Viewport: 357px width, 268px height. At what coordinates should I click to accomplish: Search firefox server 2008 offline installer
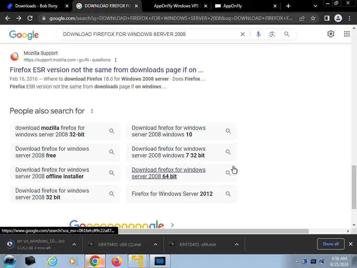65,173
